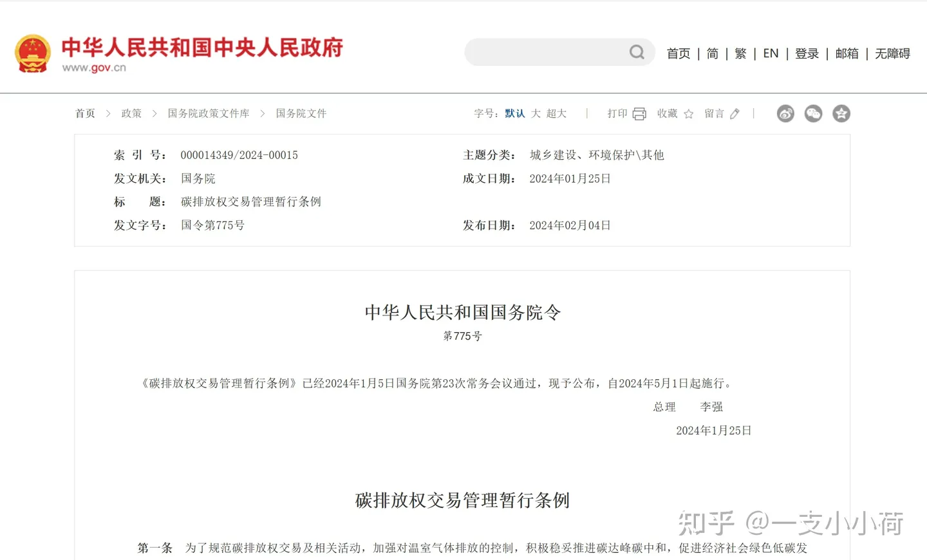The width and height of the screenshot is (927, 560).
Task: Click the national emblem logo
Action: [x=33, y=53]
